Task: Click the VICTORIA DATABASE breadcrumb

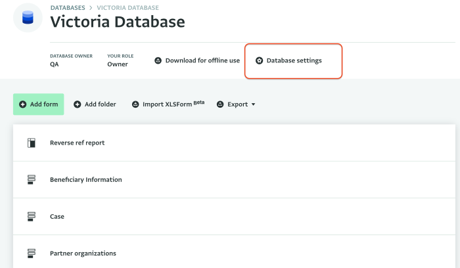Action: coord(128,8)
